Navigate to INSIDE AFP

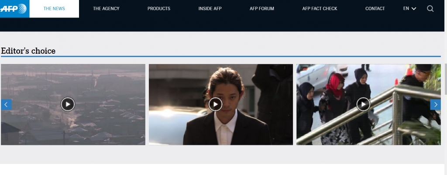210,9
